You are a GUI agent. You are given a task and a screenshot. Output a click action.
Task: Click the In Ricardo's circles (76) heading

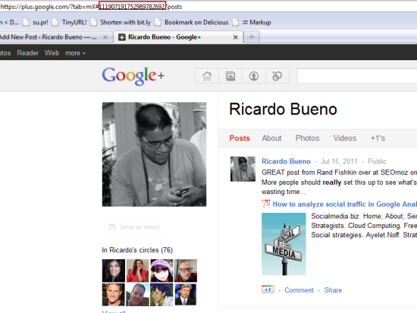click(x=137, y=250)
